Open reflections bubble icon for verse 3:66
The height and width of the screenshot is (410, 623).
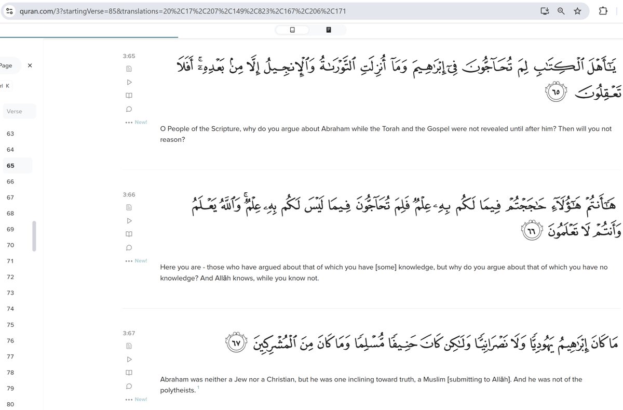[129, 247]
